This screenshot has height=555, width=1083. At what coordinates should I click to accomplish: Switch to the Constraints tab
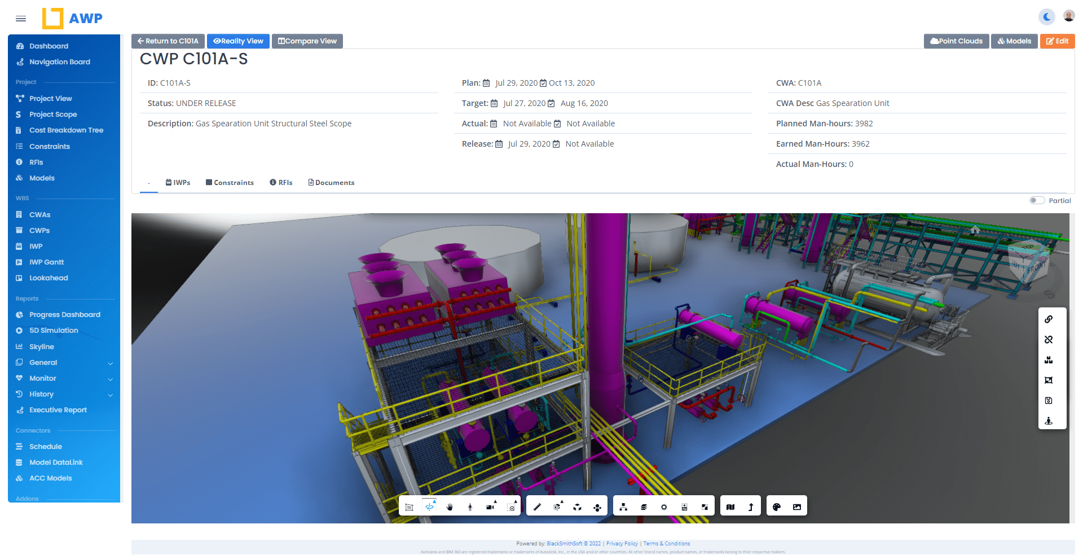pyautogui.click(x=230, y=183)
